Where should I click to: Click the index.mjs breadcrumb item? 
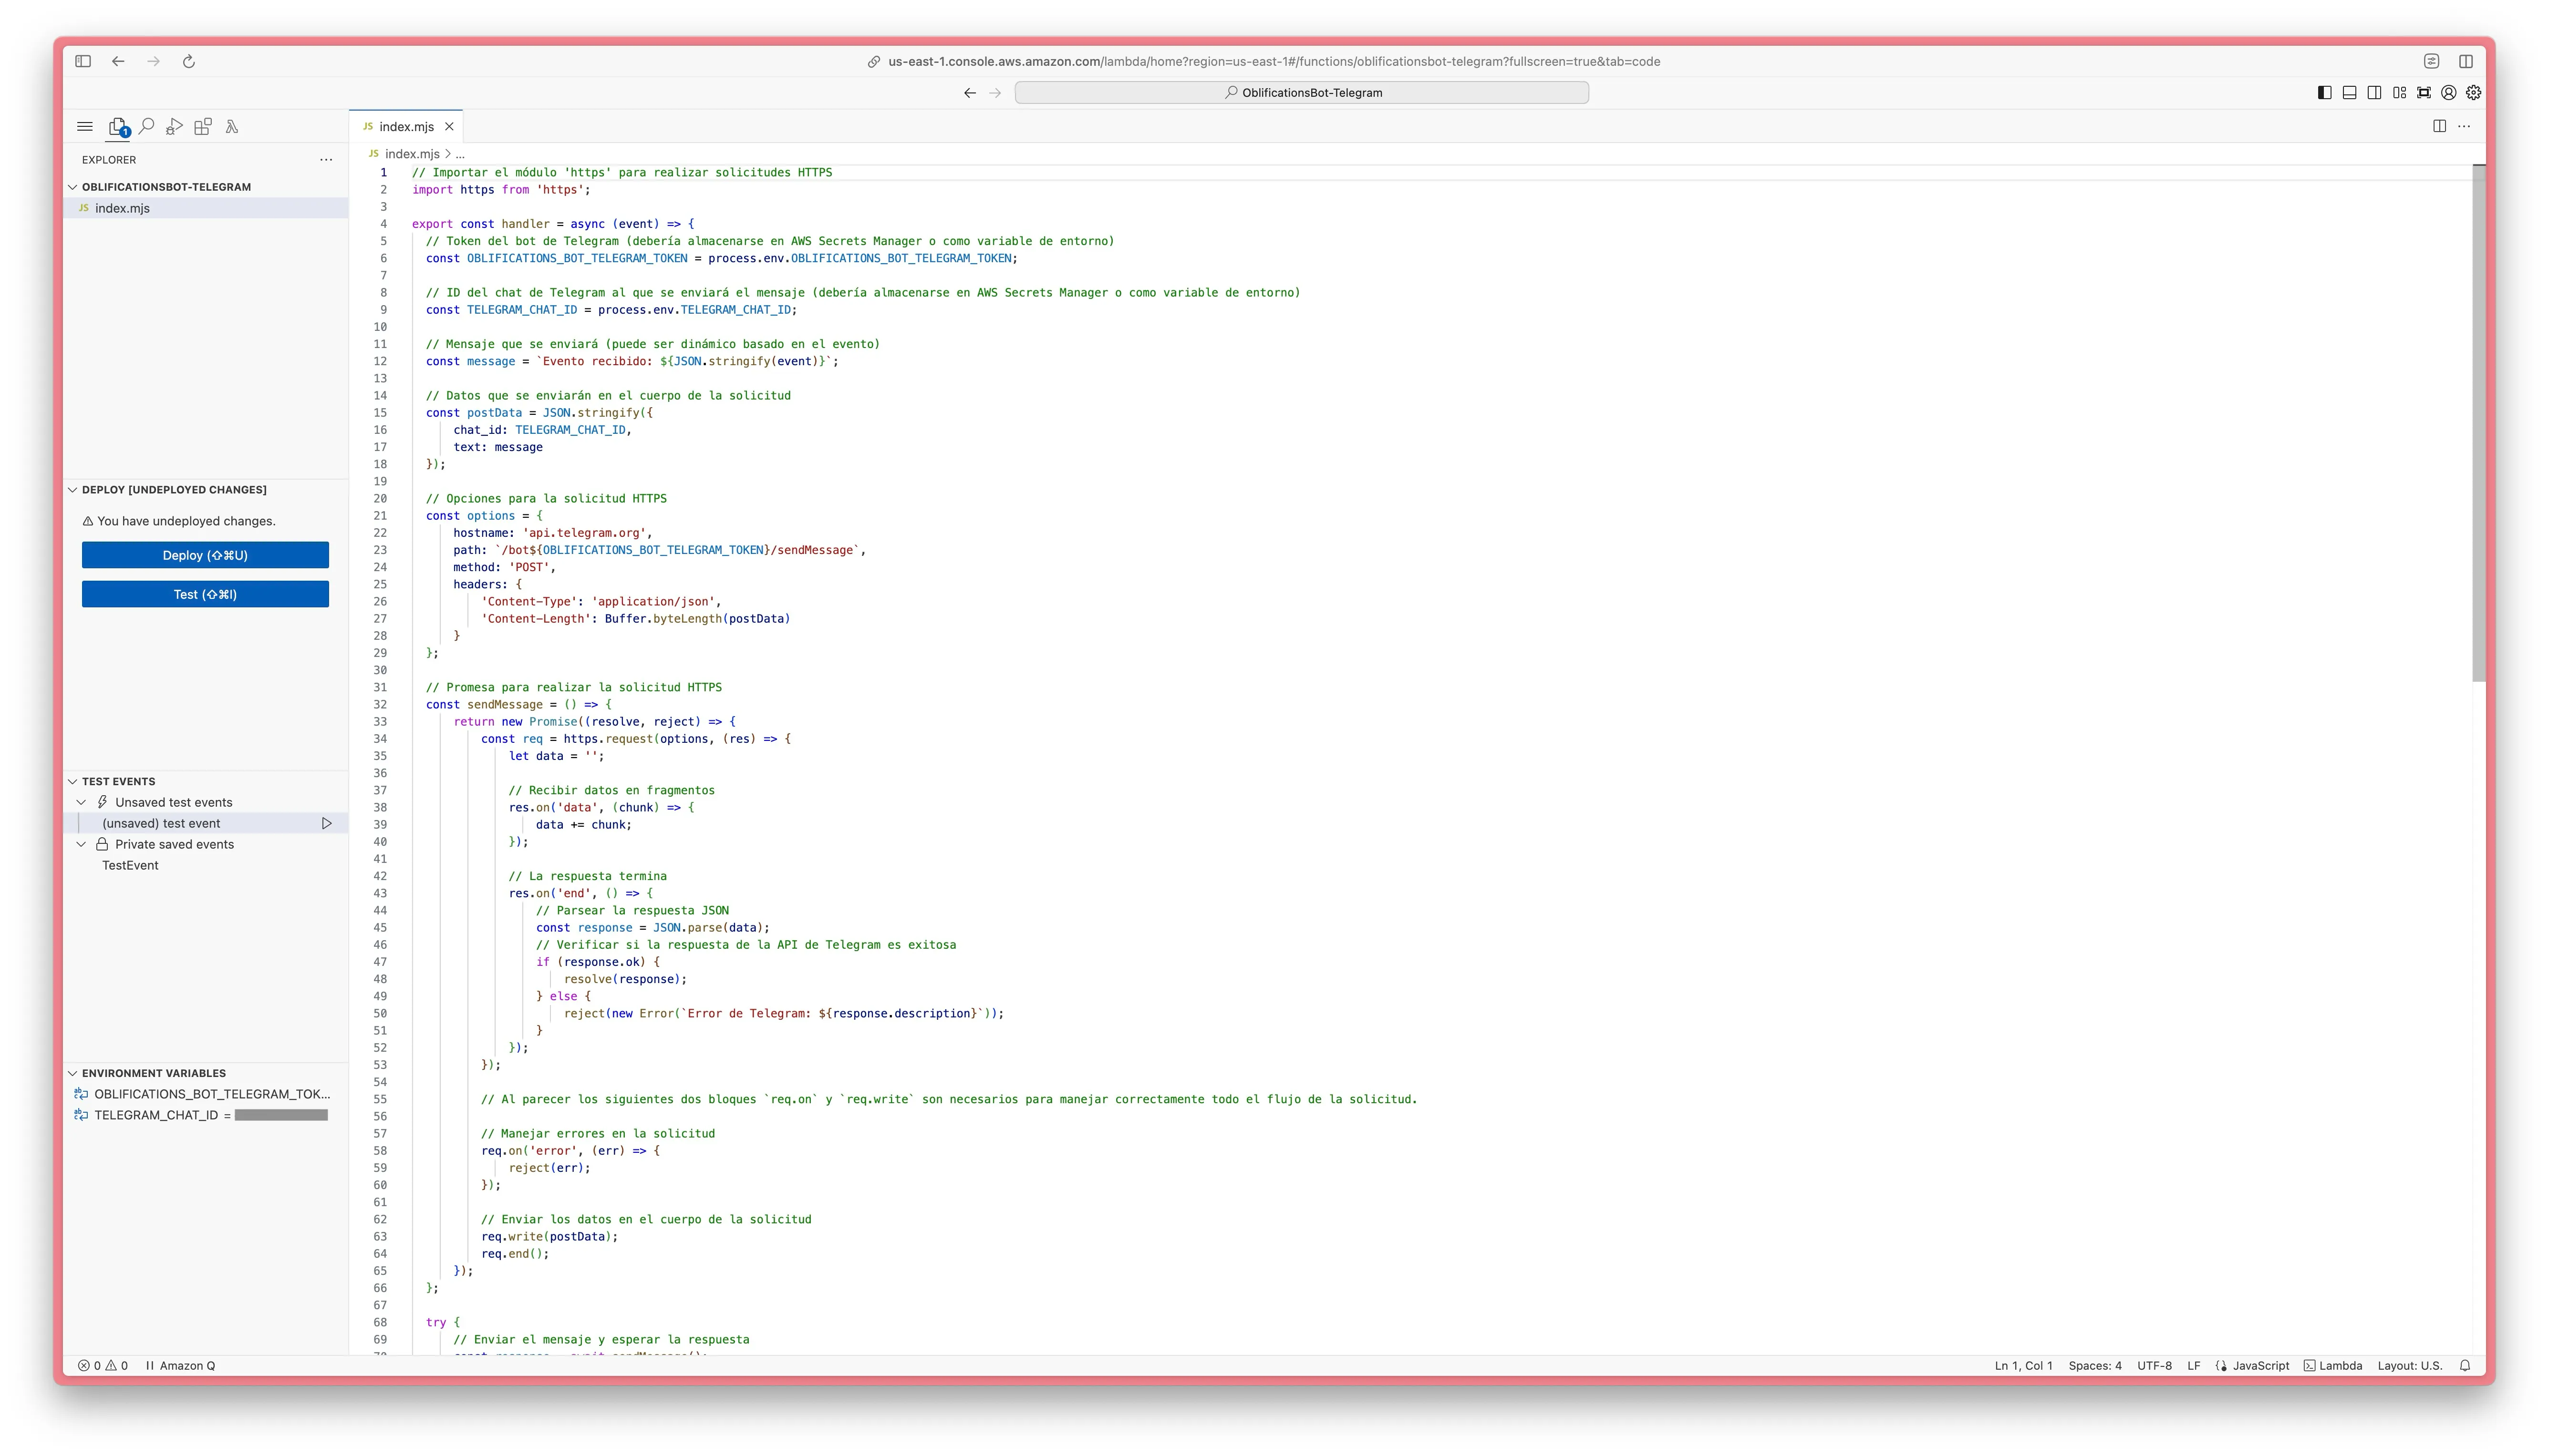coord(412,154)
